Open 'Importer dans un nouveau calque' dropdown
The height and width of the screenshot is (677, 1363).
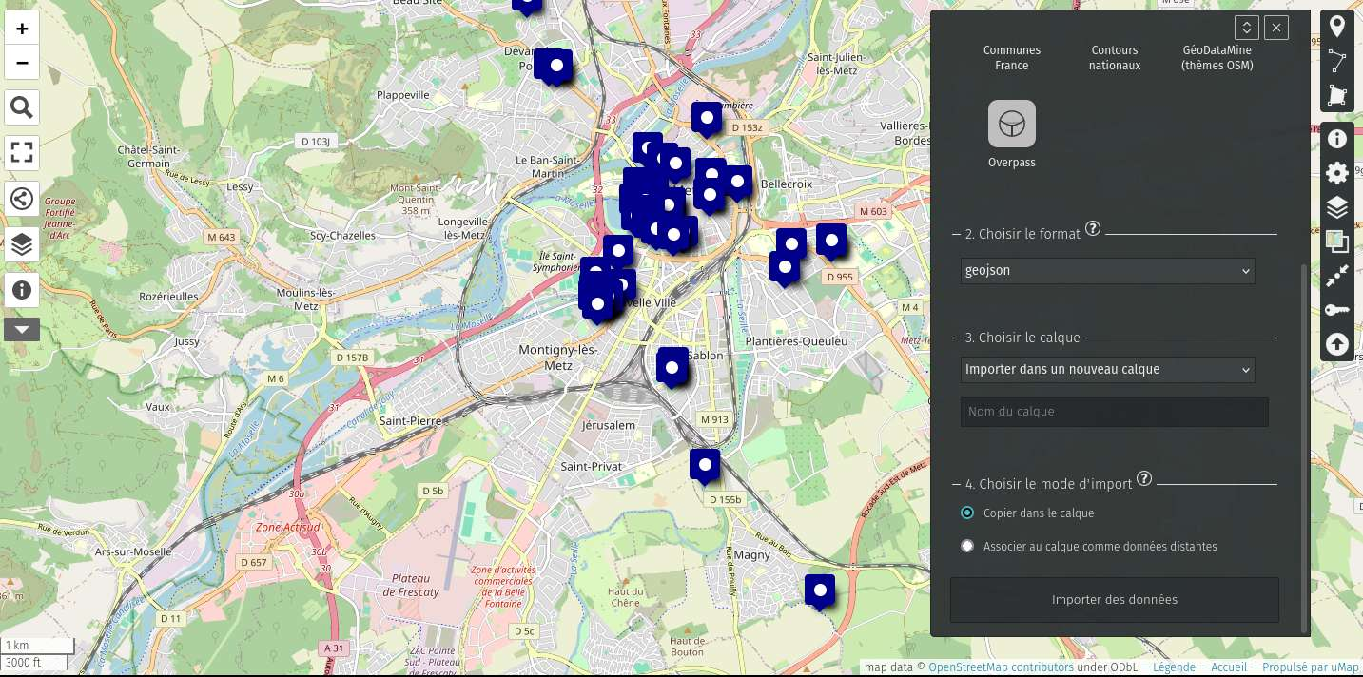click(x=1107, y=370)
